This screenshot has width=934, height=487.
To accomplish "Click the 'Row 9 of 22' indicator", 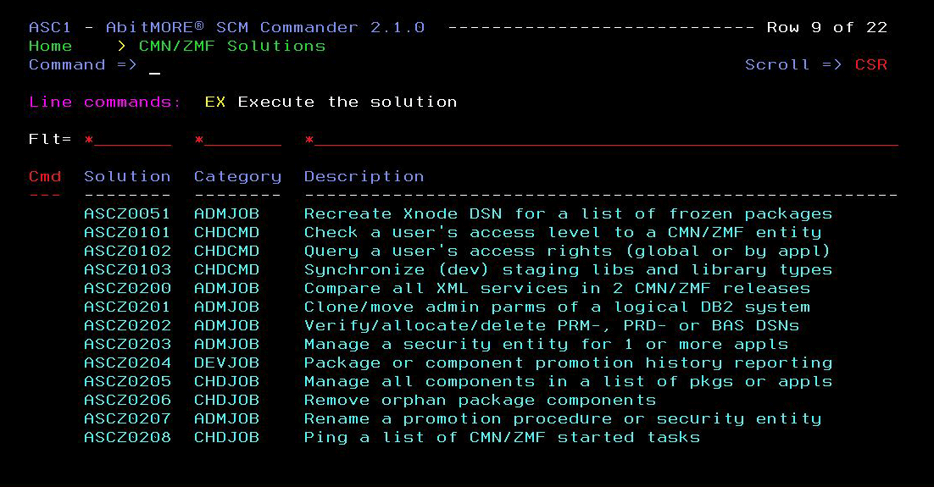I will pos(826,27).
